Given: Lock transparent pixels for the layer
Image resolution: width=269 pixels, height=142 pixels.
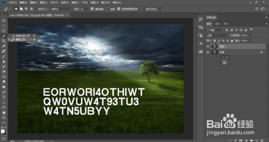Looking at the screenshot, I should tap(214, 41).
